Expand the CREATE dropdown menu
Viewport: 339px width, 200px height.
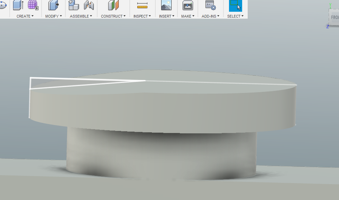pos(25,16)
